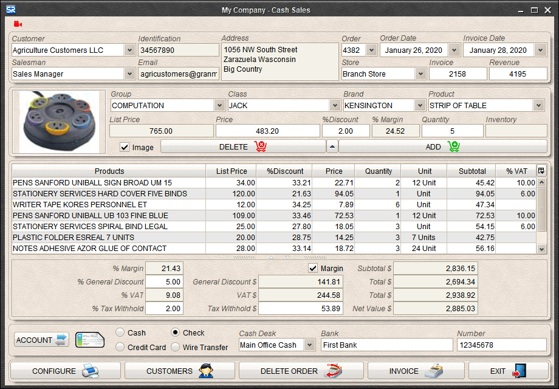Image resolution: width=559 pixels, height=389 pixels.
Task: Select the Wire Transfer payment option
Action: pyautogui.click(x=176, y=347)
